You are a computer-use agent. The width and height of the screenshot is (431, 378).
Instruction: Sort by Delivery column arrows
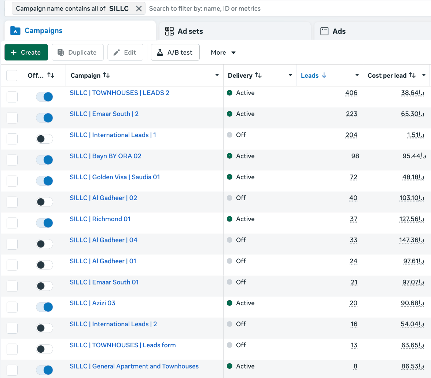(x=258, y=75)
